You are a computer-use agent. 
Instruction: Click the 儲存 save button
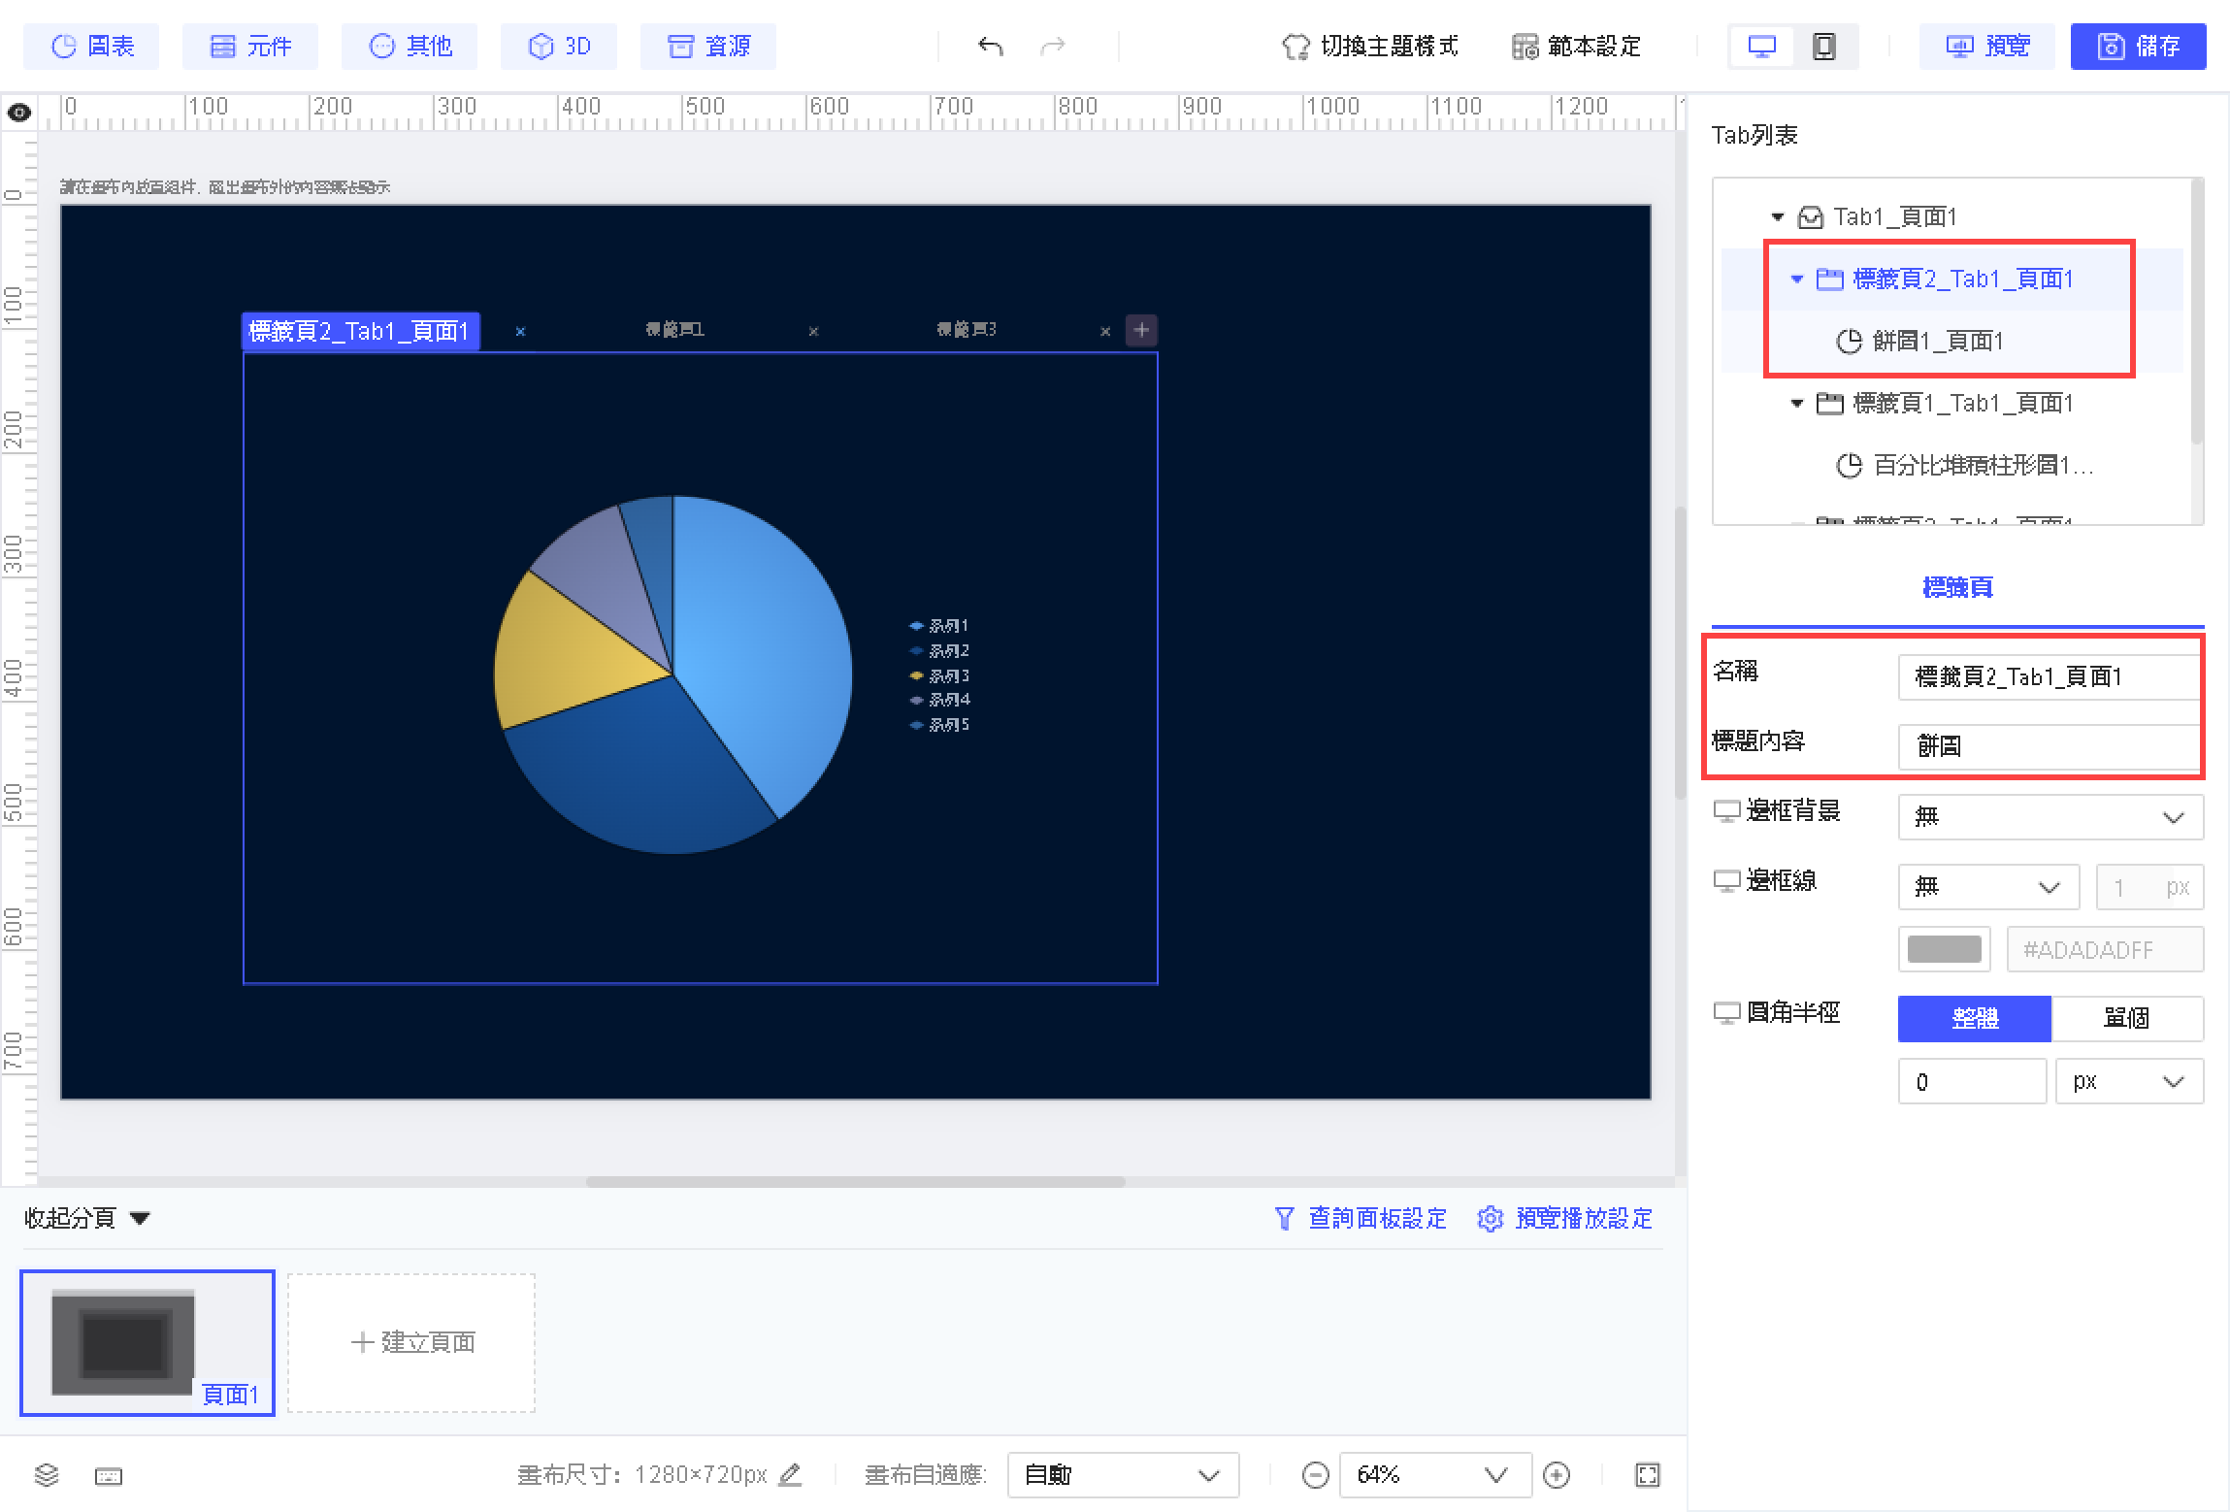click(2138, 46)
